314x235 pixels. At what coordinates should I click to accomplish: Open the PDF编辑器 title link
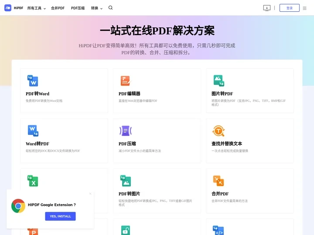tap(130, 94)
